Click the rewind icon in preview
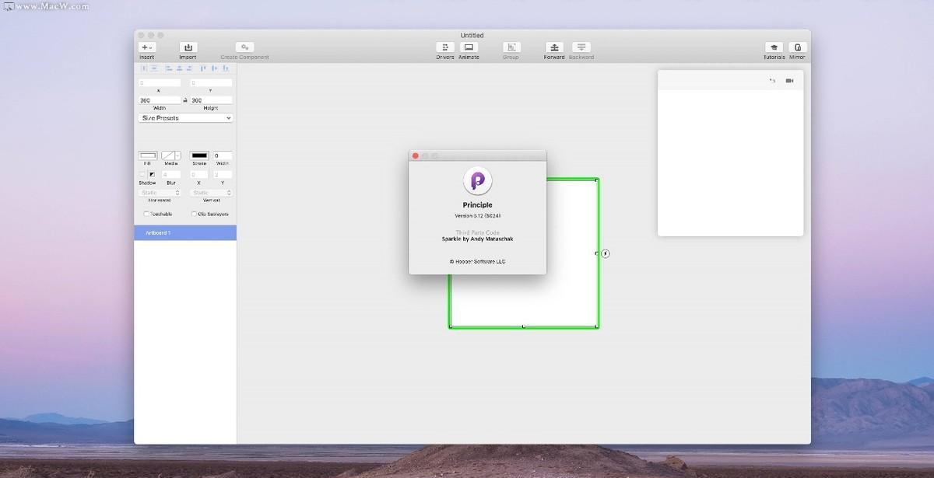Screen dimensions: 934x478 (772, 80)
